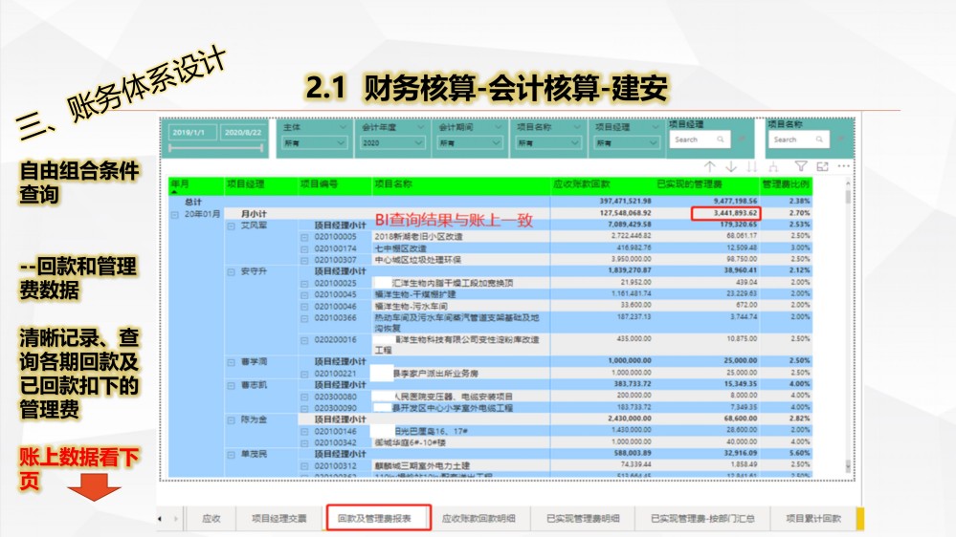The height and width of the screenshot is (537, 956).
Task: Select project name 2018新湖老旧小区改造
Action: 418,237
